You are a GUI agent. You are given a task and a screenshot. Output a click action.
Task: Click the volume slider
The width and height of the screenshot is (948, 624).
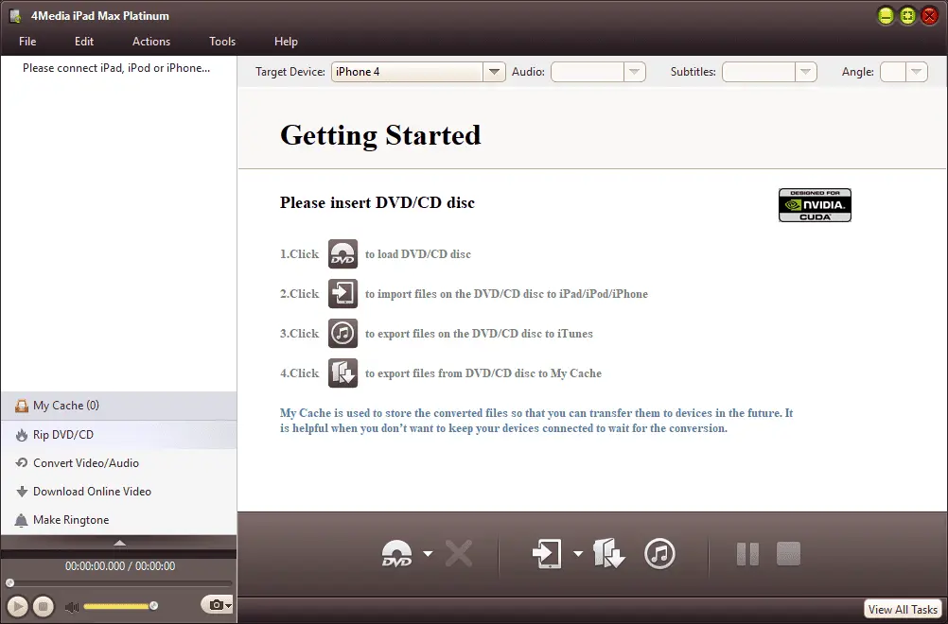(120, 606)
